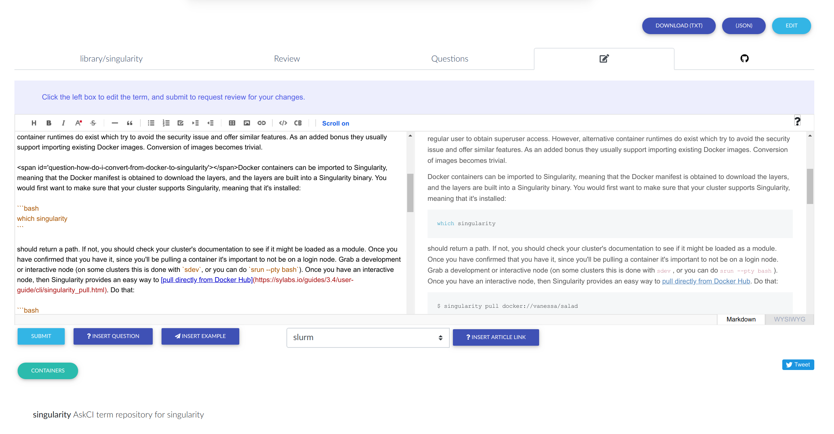Click the preview pane scroll-up arrow
The image size is (834, 434).
coord(810,136)
